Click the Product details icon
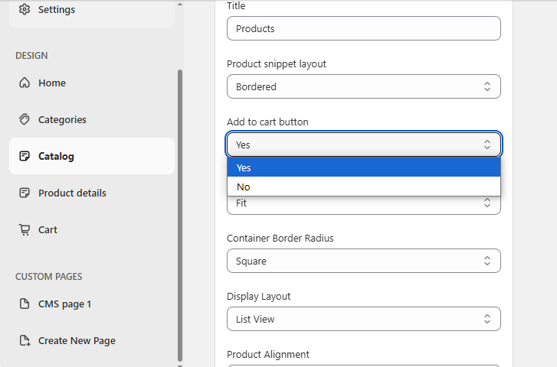Screen dimensions: 557x367 (25, 193)
